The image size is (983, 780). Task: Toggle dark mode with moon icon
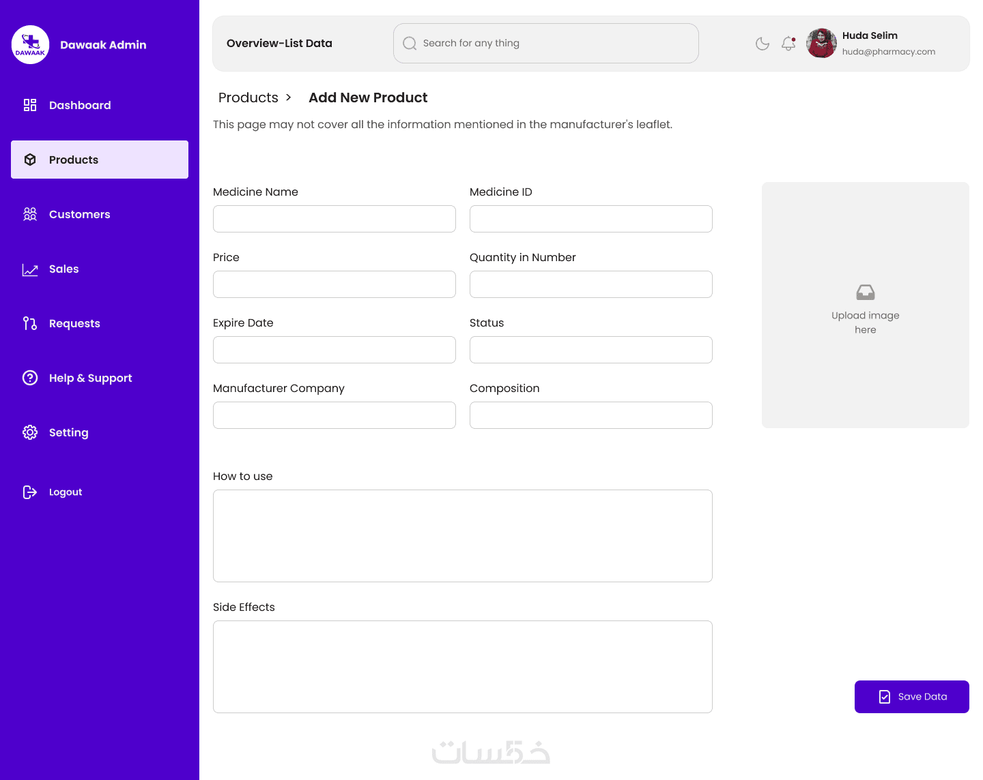[x=763, y=44]
